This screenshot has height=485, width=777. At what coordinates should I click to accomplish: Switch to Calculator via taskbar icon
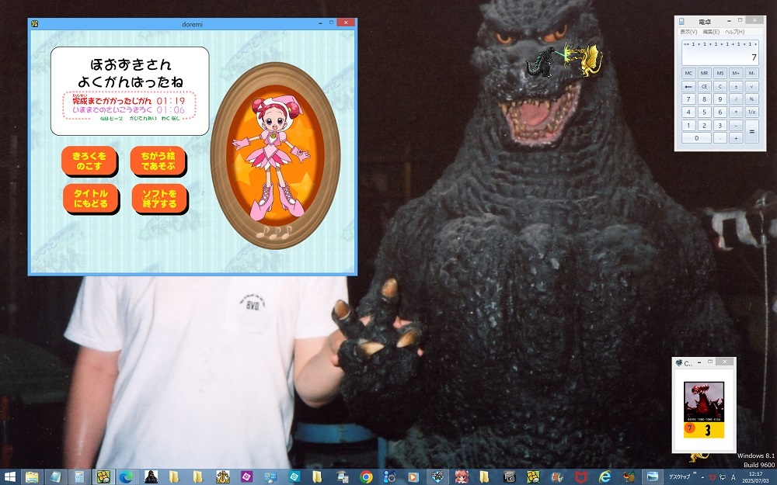coord(79,477)
